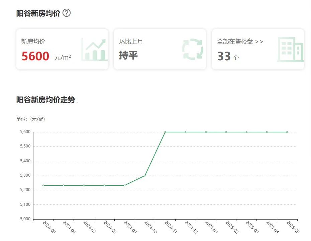This screenshot has height=241, width=311.
Task: Select the 2024-05 data point on chart
Action: click(43, 185)
